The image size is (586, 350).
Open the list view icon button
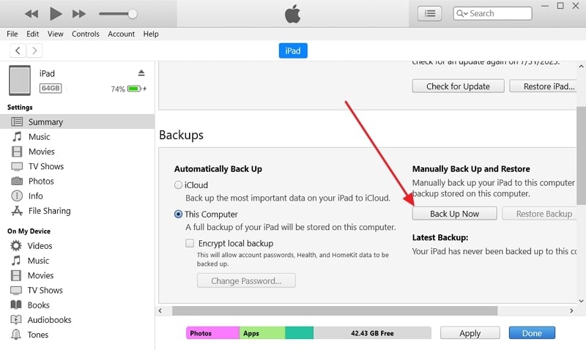[429, 13]
